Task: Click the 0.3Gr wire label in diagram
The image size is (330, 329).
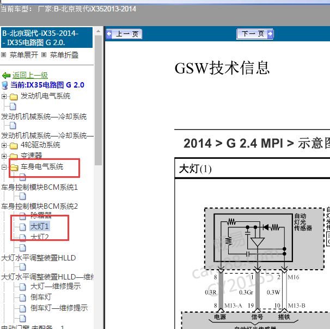Action: coord(246,293)
